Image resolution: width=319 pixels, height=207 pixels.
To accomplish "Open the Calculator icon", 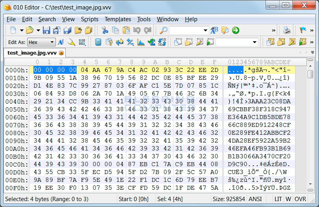I will [98, 42].
